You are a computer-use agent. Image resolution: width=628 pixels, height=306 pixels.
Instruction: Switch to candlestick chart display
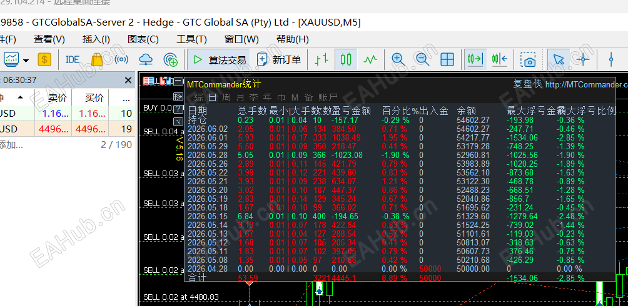[346, 59]
